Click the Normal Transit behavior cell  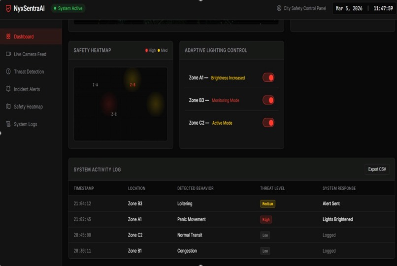190,235
